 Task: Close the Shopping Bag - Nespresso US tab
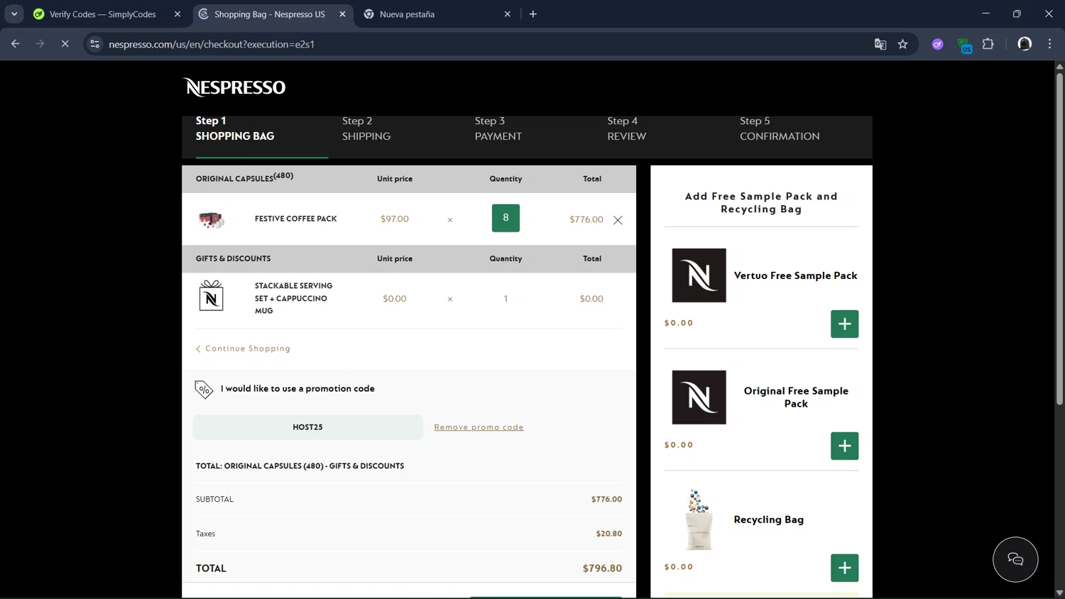(x=342, y=14)
